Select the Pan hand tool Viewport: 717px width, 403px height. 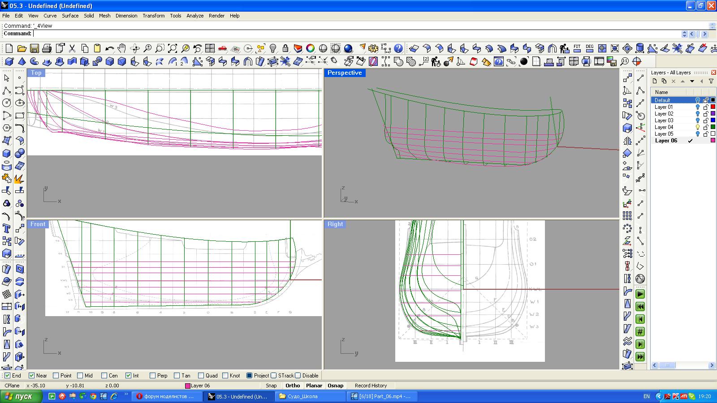click(122, 48)
